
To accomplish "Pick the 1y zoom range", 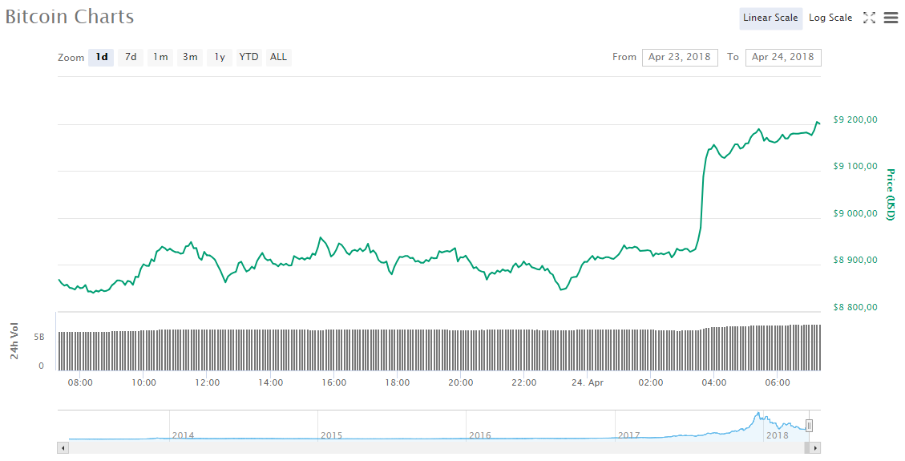I will tap(220, 57).
